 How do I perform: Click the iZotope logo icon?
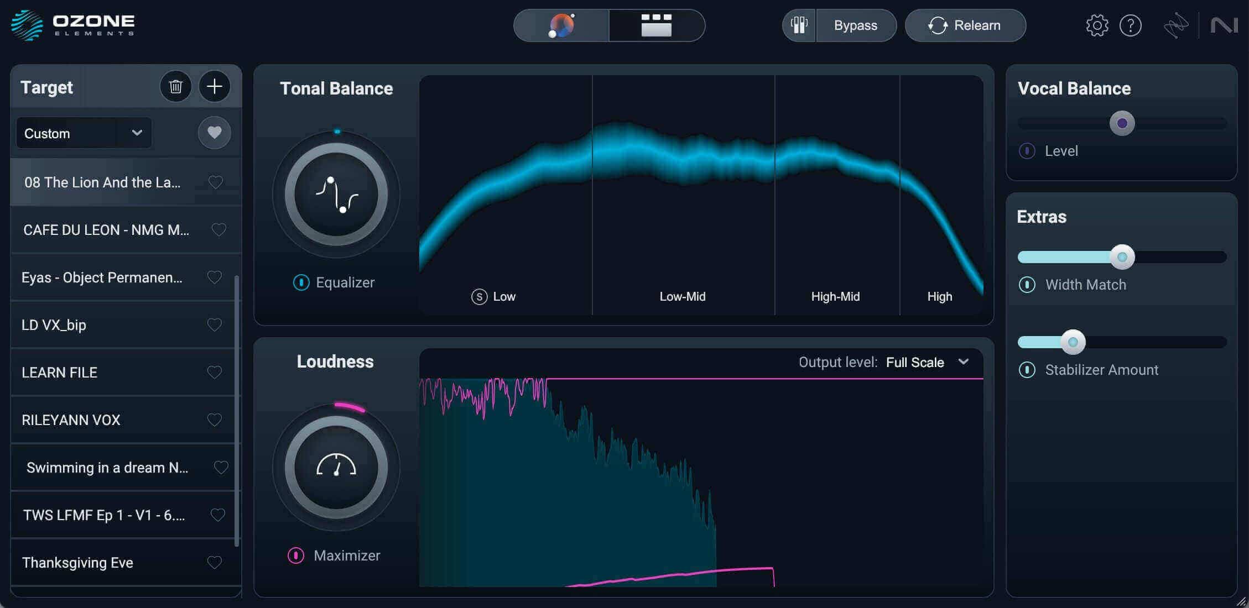tap(1176, 25)
